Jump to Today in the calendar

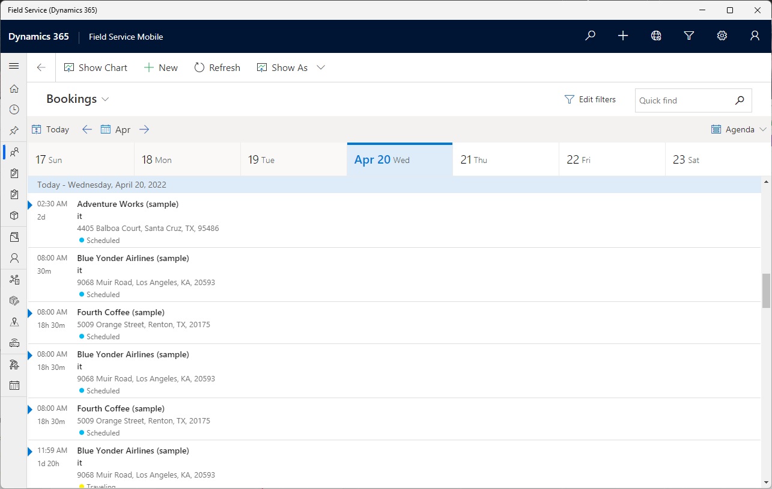click(x=50, y=129)
